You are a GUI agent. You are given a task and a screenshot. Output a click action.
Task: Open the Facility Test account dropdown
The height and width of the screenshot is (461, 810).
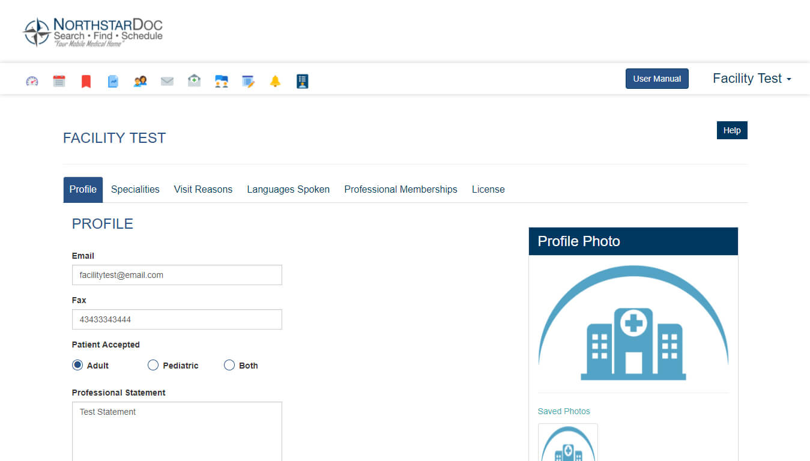[752, 79]
